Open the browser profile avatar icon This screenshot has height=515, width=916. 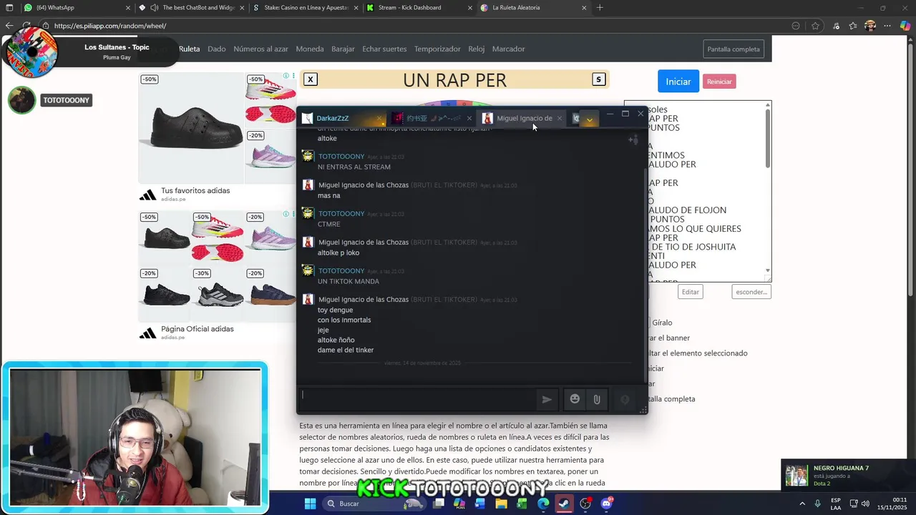click(x=870, y=26)
